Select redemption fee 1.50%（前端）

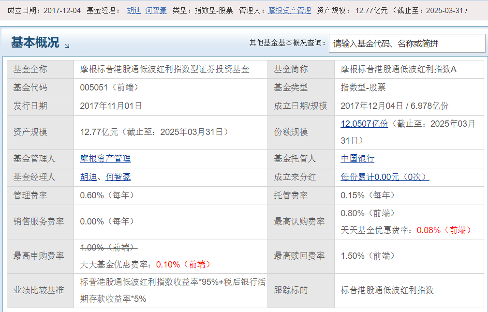tap(368, 256)
